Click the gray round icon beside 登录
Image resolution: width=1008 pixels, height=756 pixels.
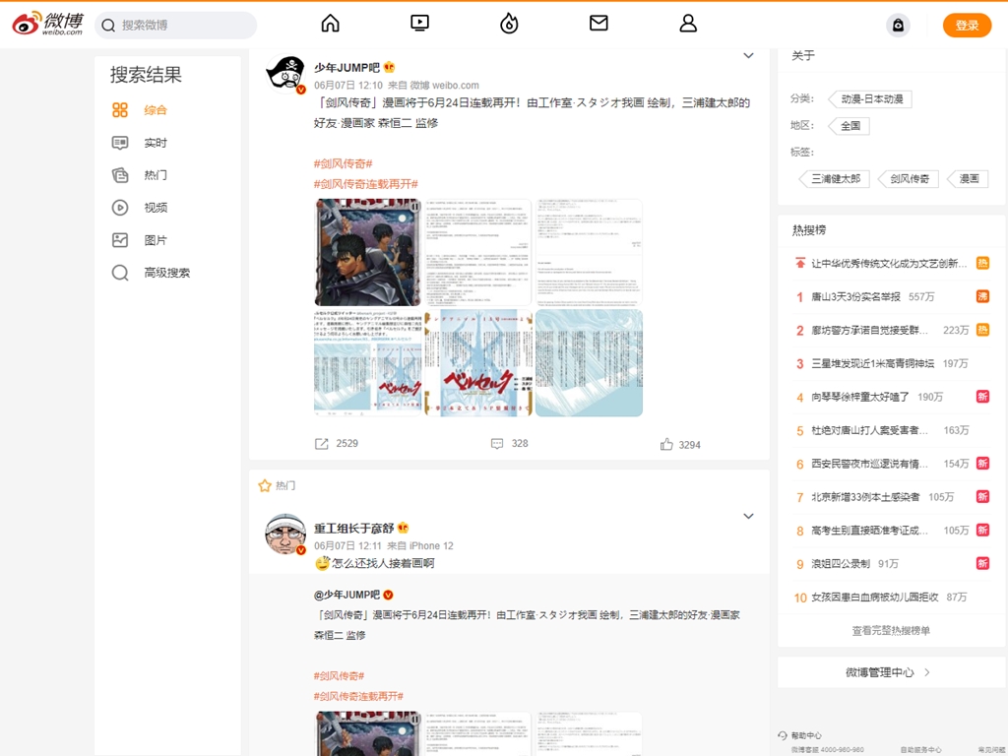click(898, 25)
